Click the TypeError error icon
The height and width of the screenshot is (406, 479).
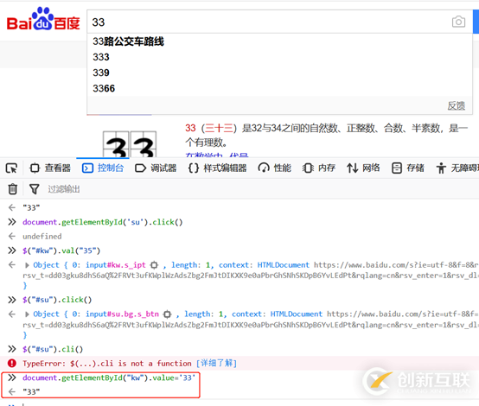pyautogui.click(x=12, y=364)
